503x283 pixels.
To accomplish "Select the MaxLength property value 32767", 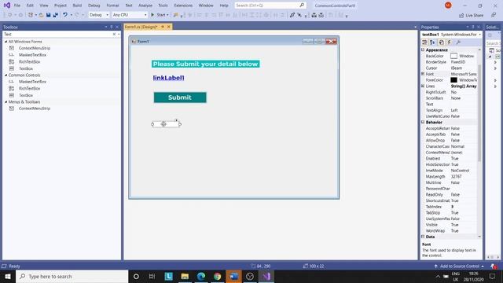I will [456, 176].
